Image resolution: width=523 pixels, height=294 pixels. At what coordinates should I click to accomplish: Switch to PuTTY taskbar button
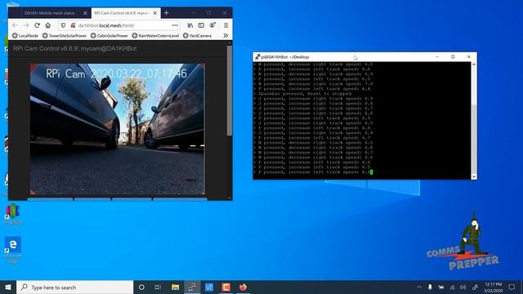(x=192, y=287)
